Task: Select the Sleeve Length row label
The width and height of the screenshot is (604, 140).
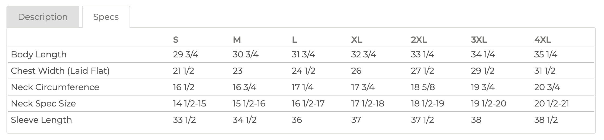Action: (41, 120)
